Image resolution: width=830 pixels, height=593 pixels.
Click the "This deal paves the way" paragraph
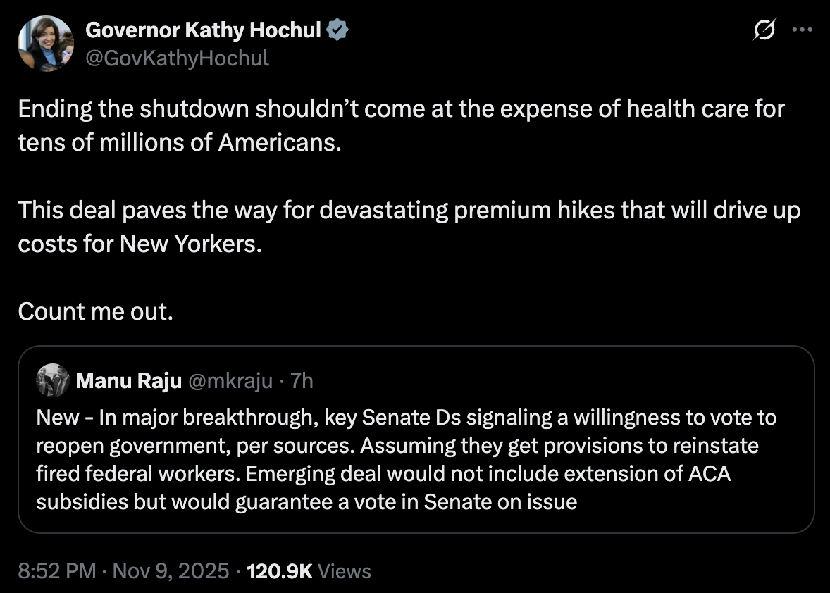[x=409, y=211]
